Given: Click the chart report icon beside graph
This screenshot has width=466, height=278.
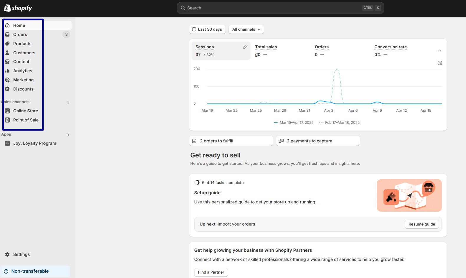Looking at the screenshot, I should [440, 63].
